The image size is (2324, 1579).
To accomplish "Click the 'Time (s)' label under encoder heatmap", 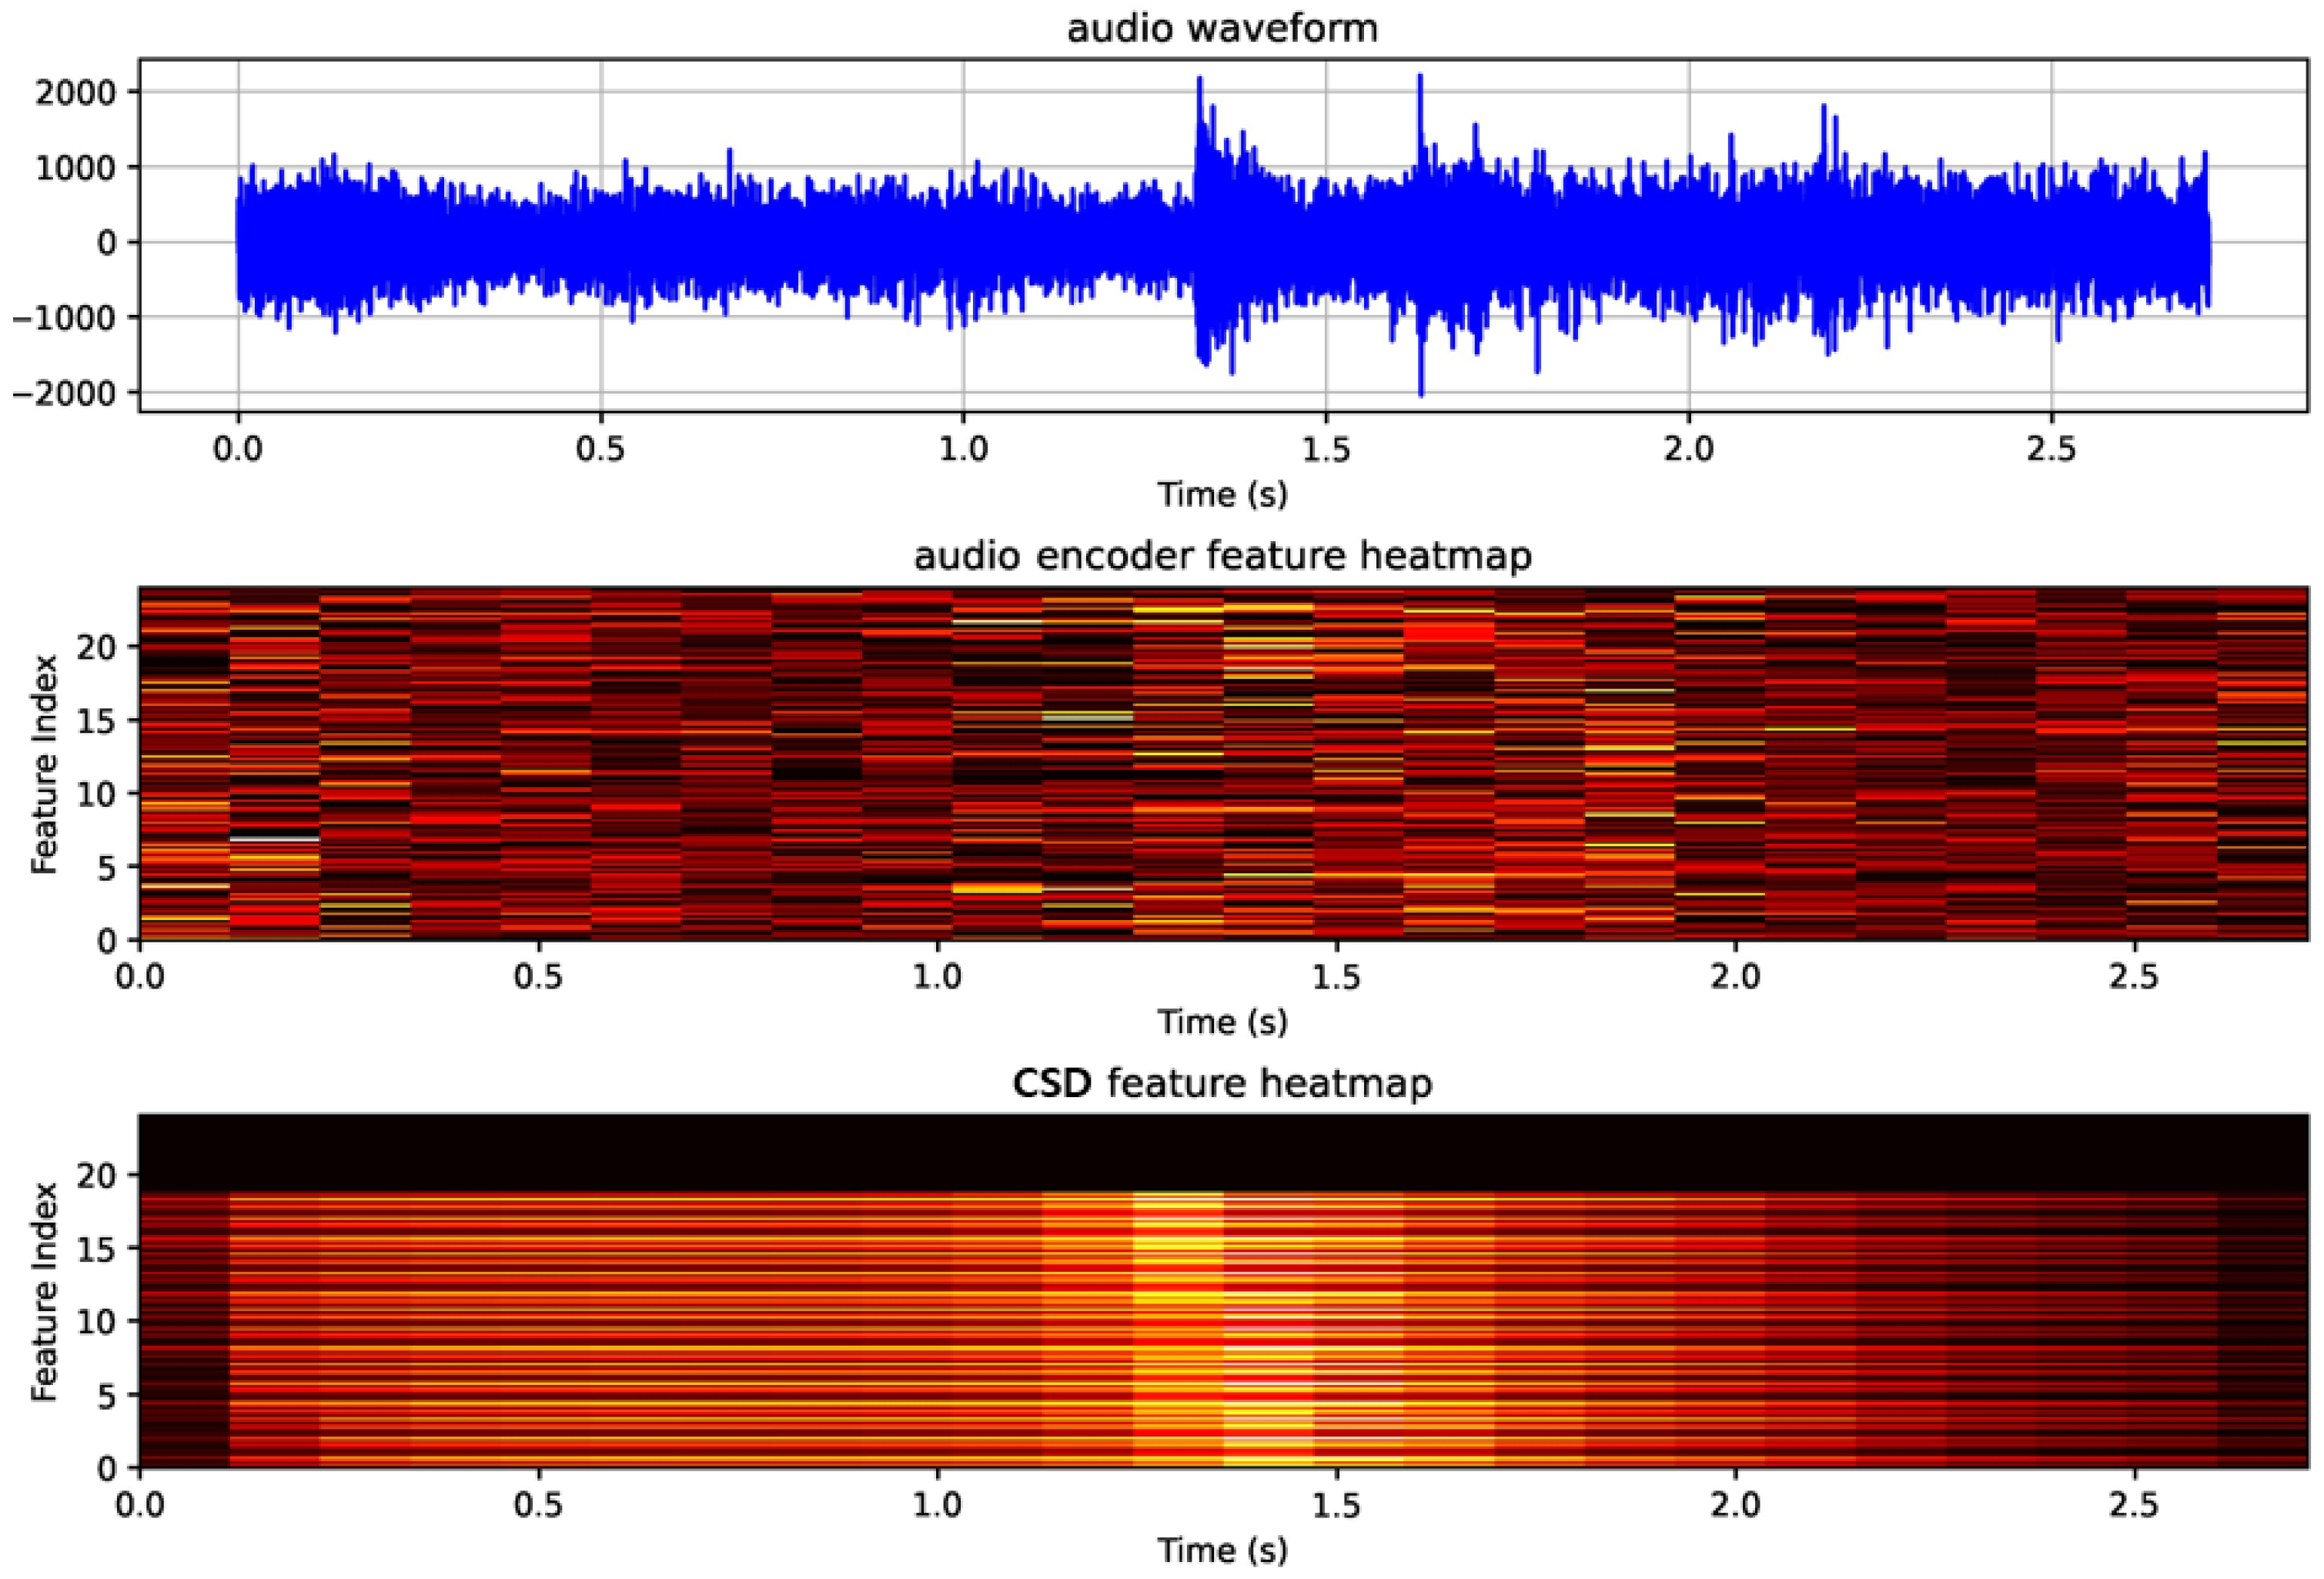I will [x=1222, y=1021].
